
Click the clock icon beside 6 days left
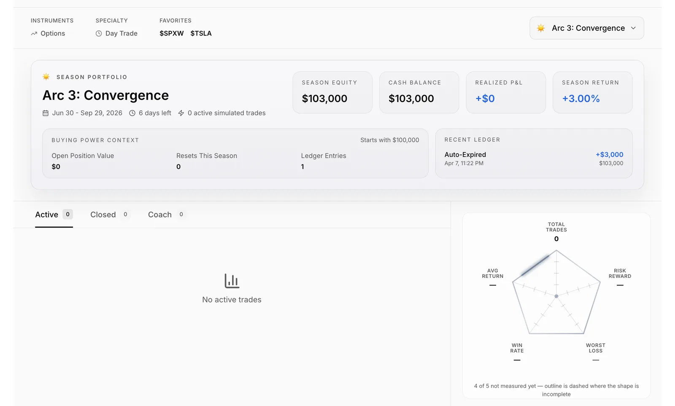(132, 113)
